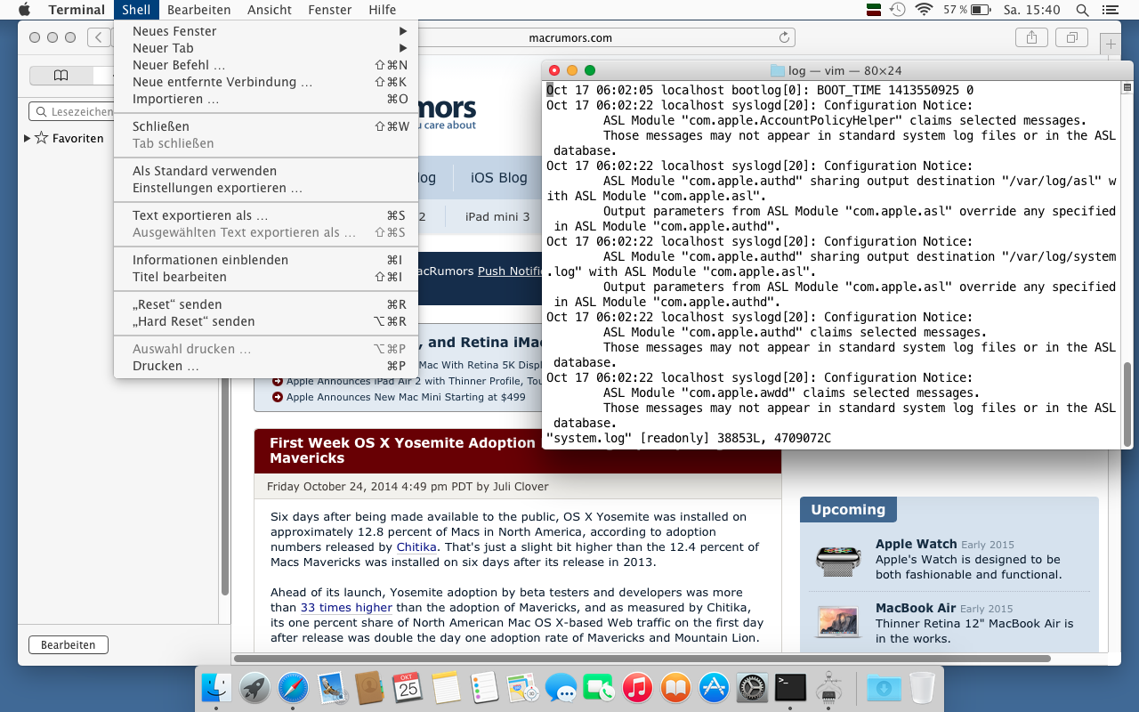
Task: Click the Apple Watch thumbnail under Upcoming
Action: tap(838, 559)
